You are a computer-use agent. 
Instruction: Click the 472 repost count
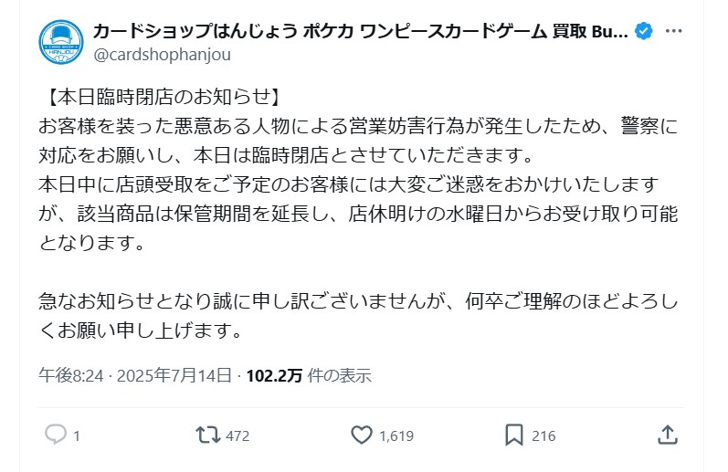(237, 435)
